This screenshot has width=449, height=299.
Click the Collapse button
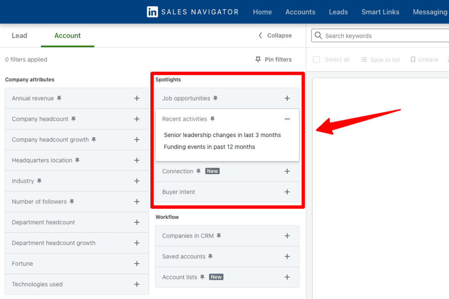tap(275, 35)
